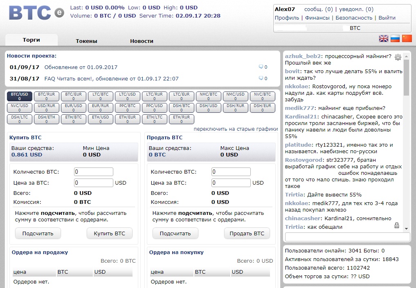Open the 'FAQ Читать всем!' news link
416x288 pixels.
click(x=111, y=78)
